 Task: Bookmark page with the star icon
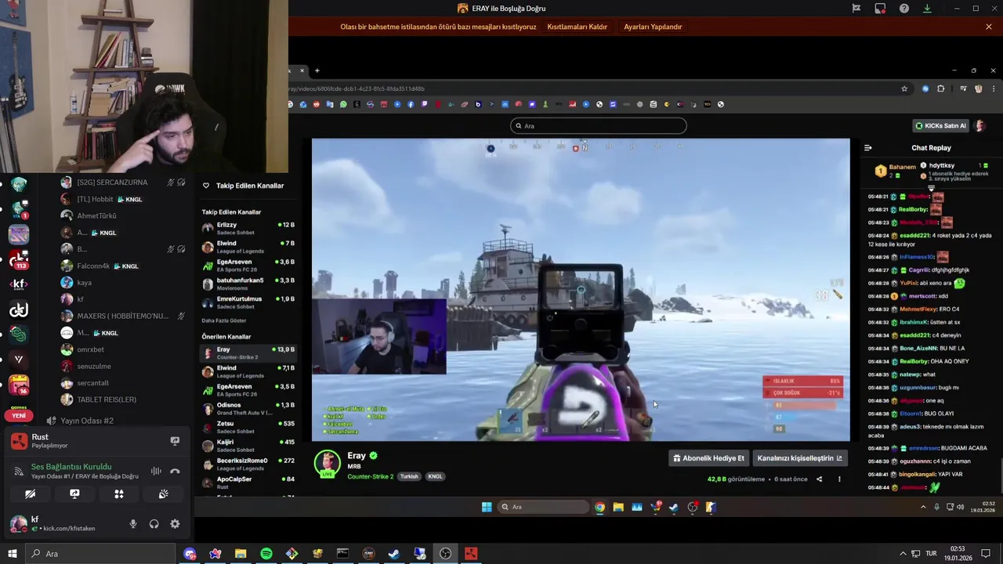pyautogui.click(x=904, y=89)
